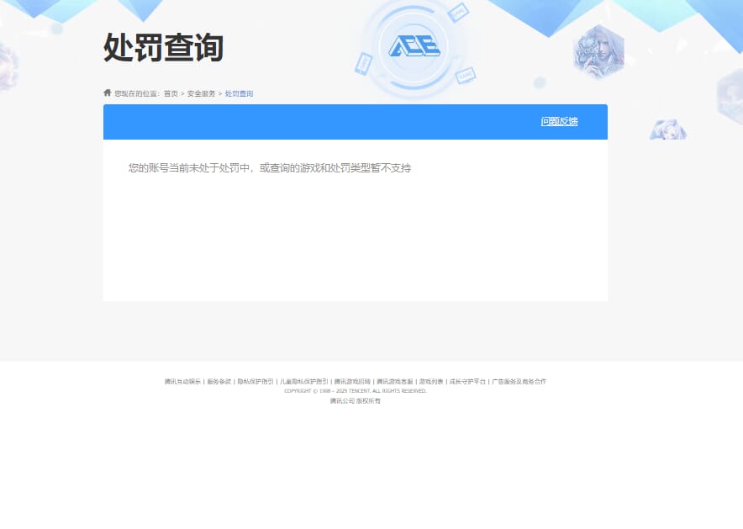Image resolution: width=743 pixels, height=529 pixels.
Task: Open 安全服务 in the breadcrumb
Action: [200, 93]
